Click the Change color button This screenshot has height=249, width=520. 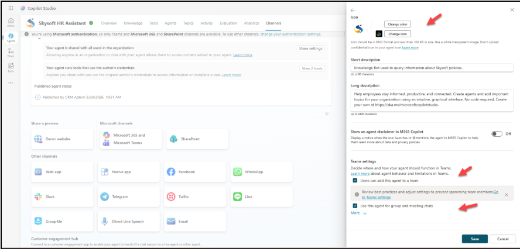click(398, 24)
